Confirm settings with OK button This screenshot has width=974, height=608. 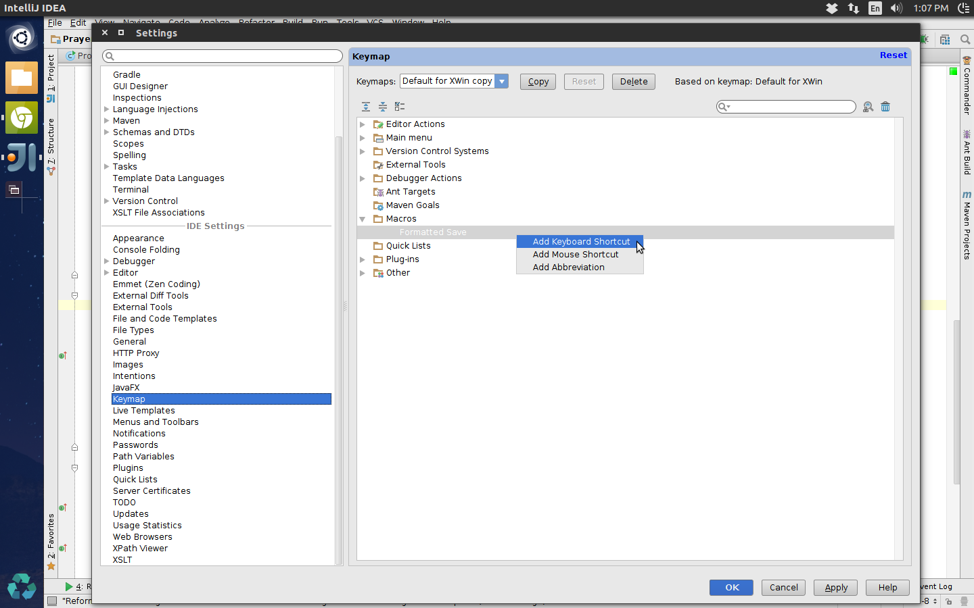click(x=731, y=588)
